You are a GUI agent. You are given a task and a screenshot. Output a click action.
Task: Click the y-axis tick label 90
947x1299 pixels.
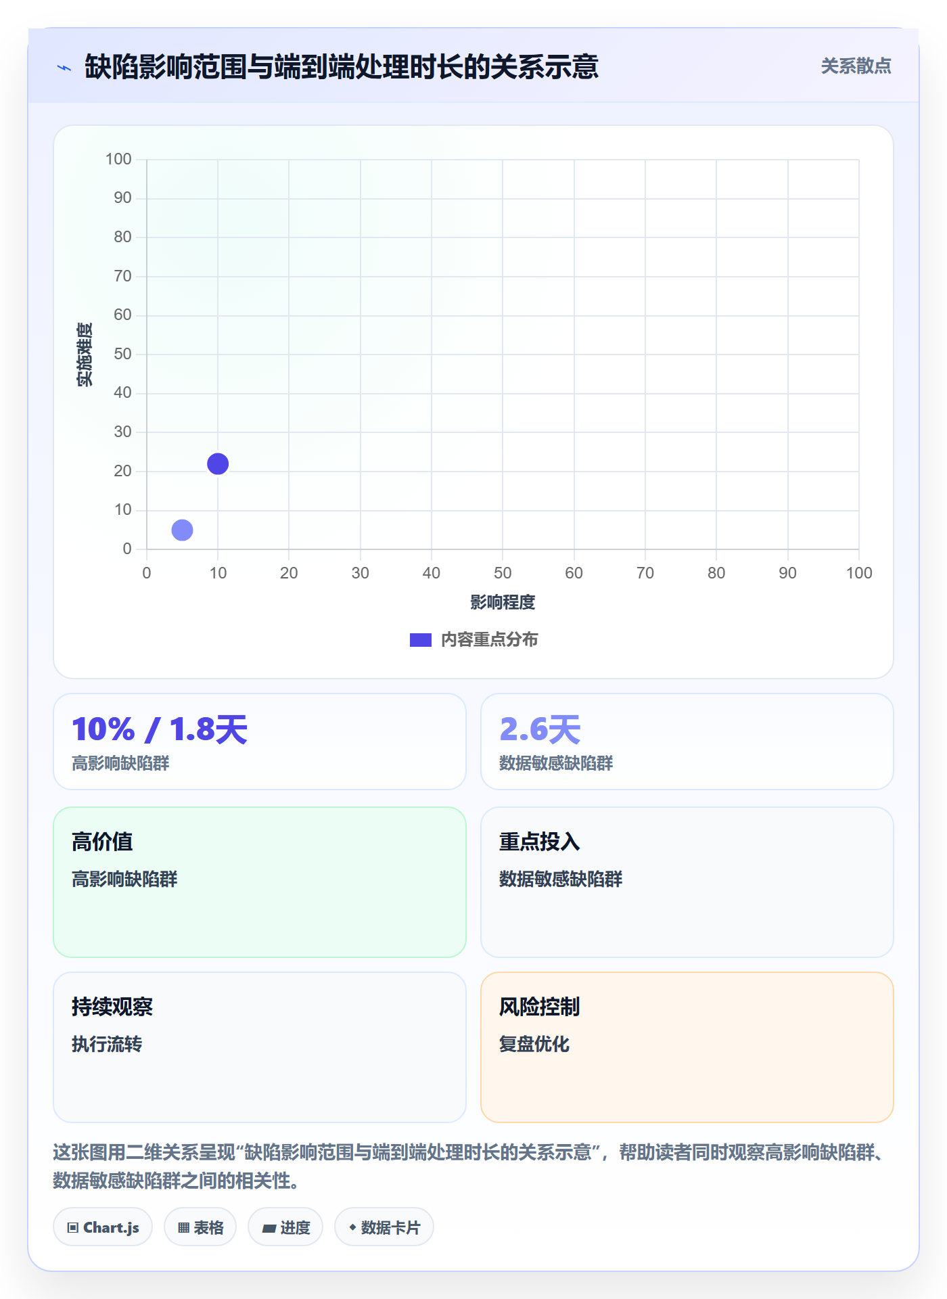[x=122, y=198]
